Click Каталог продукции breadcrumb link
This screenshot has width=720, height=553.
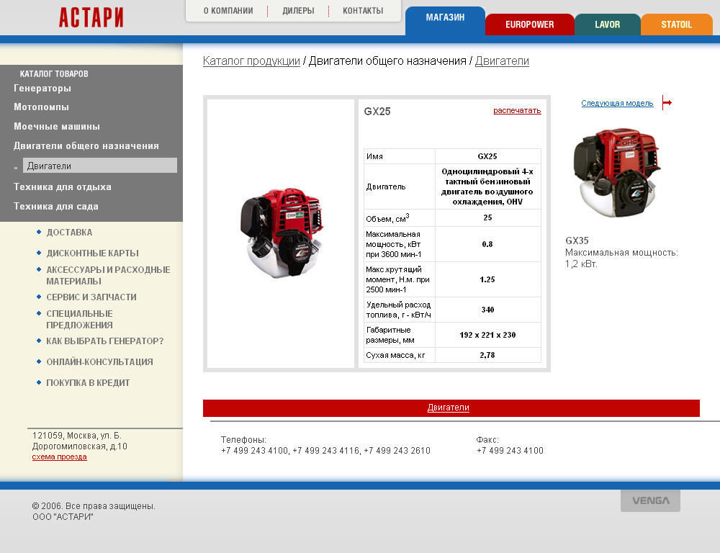point(251,61)
